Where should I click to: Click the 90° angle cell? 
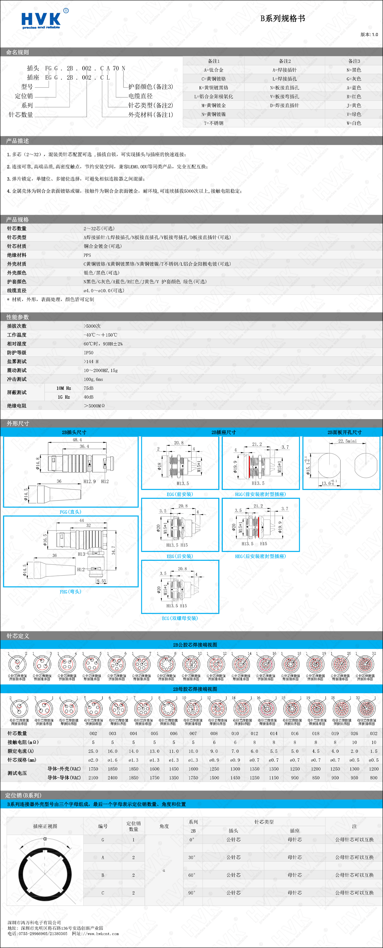(192, 893)
